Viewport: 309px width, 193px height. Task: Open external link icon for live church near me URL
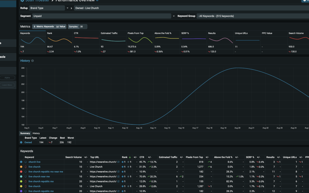(x=118, y=176)
